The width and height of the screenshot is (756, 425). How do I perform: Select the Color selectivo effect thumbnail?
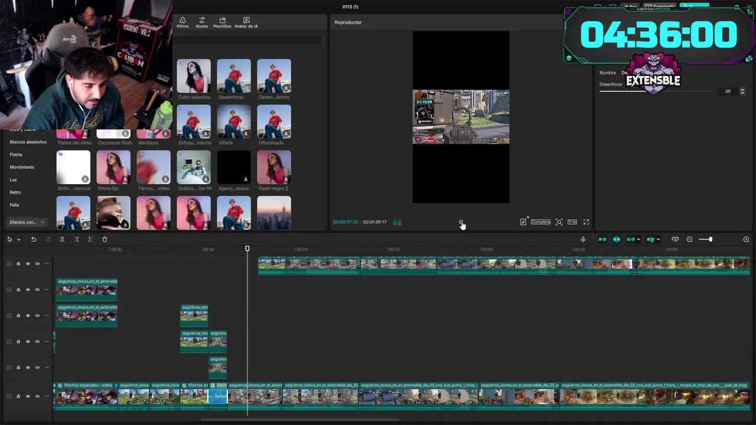194,76
